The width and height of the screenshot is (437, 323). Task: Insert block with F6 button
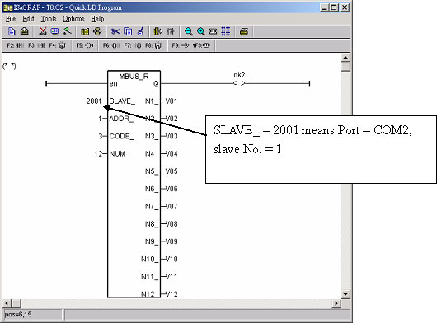111,45
